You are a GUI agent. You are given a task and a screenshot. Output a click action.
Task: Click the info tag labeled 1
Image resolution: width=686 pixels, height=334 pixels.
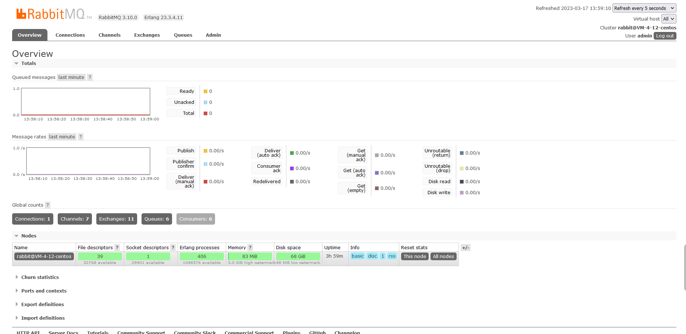point(383,256)
